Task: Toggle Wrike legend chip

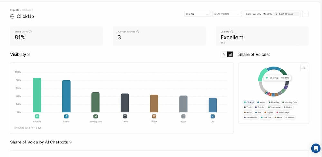Action: (248, 113)
